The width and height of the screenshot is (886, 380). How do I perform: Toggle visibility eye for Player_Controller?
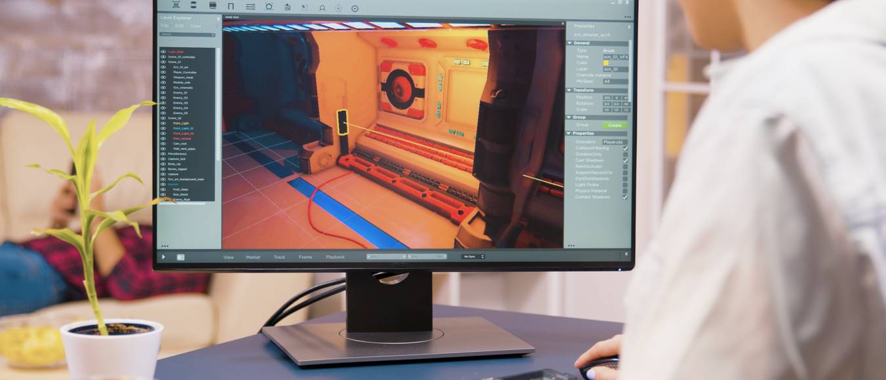coord(163,72)
